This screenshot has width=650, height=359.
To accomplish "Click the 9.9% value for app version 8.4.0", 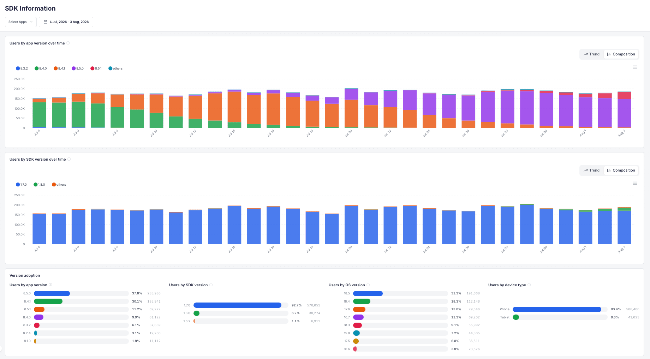I will coord(136,317).
